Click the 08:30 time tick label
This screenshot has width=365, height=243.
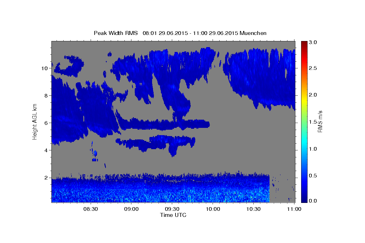click(x=91, y=209)
